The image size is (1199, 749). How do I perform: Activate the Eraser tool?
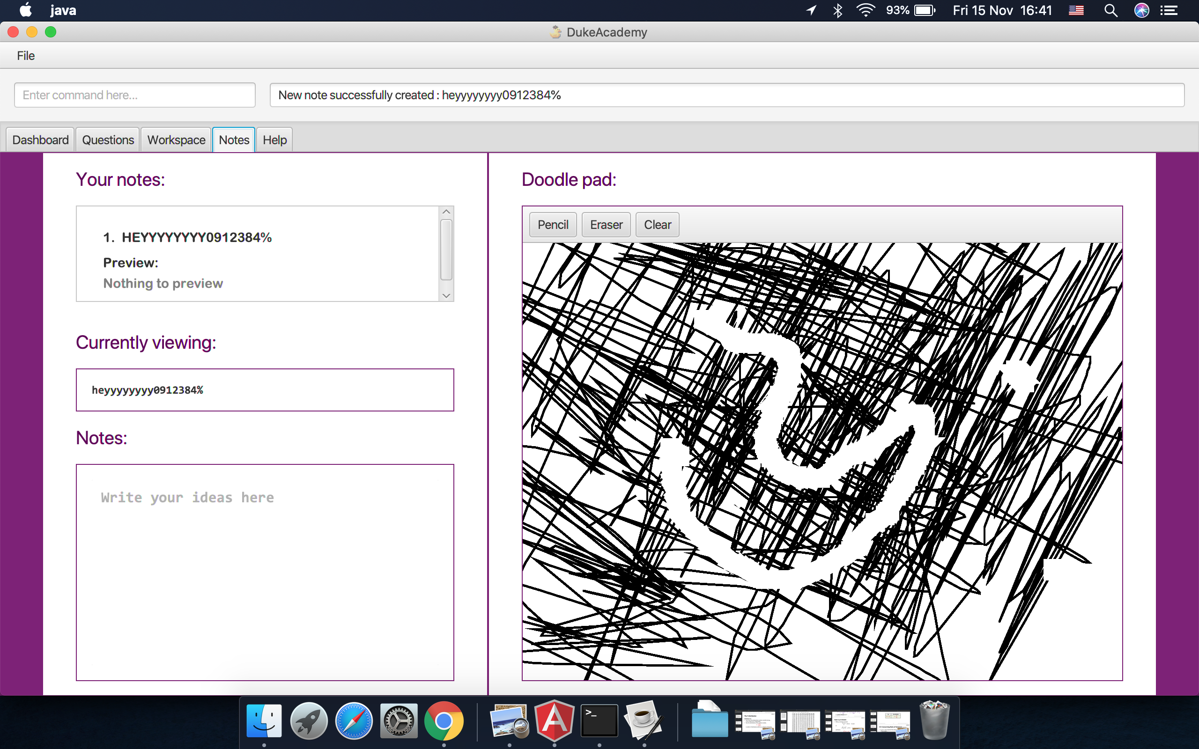(x=606, y=225)
